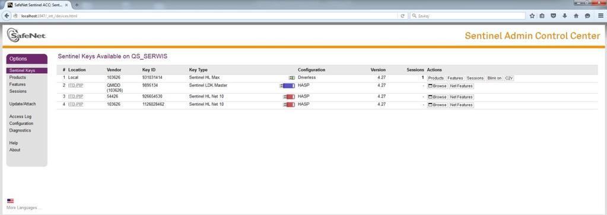
Task: Click the C2V button for the Local key
Action: click(x=509, y=78)
